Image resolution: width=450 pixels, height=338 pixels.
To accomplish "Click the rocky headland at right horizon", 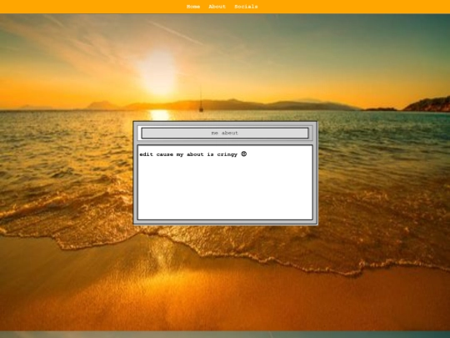I will [x=427, y=104].
